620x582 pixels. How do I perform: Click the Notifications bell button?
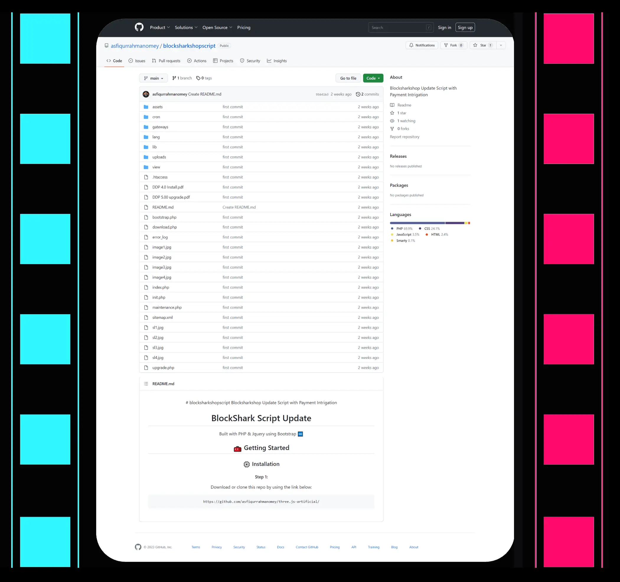click(x=422, y=45)
